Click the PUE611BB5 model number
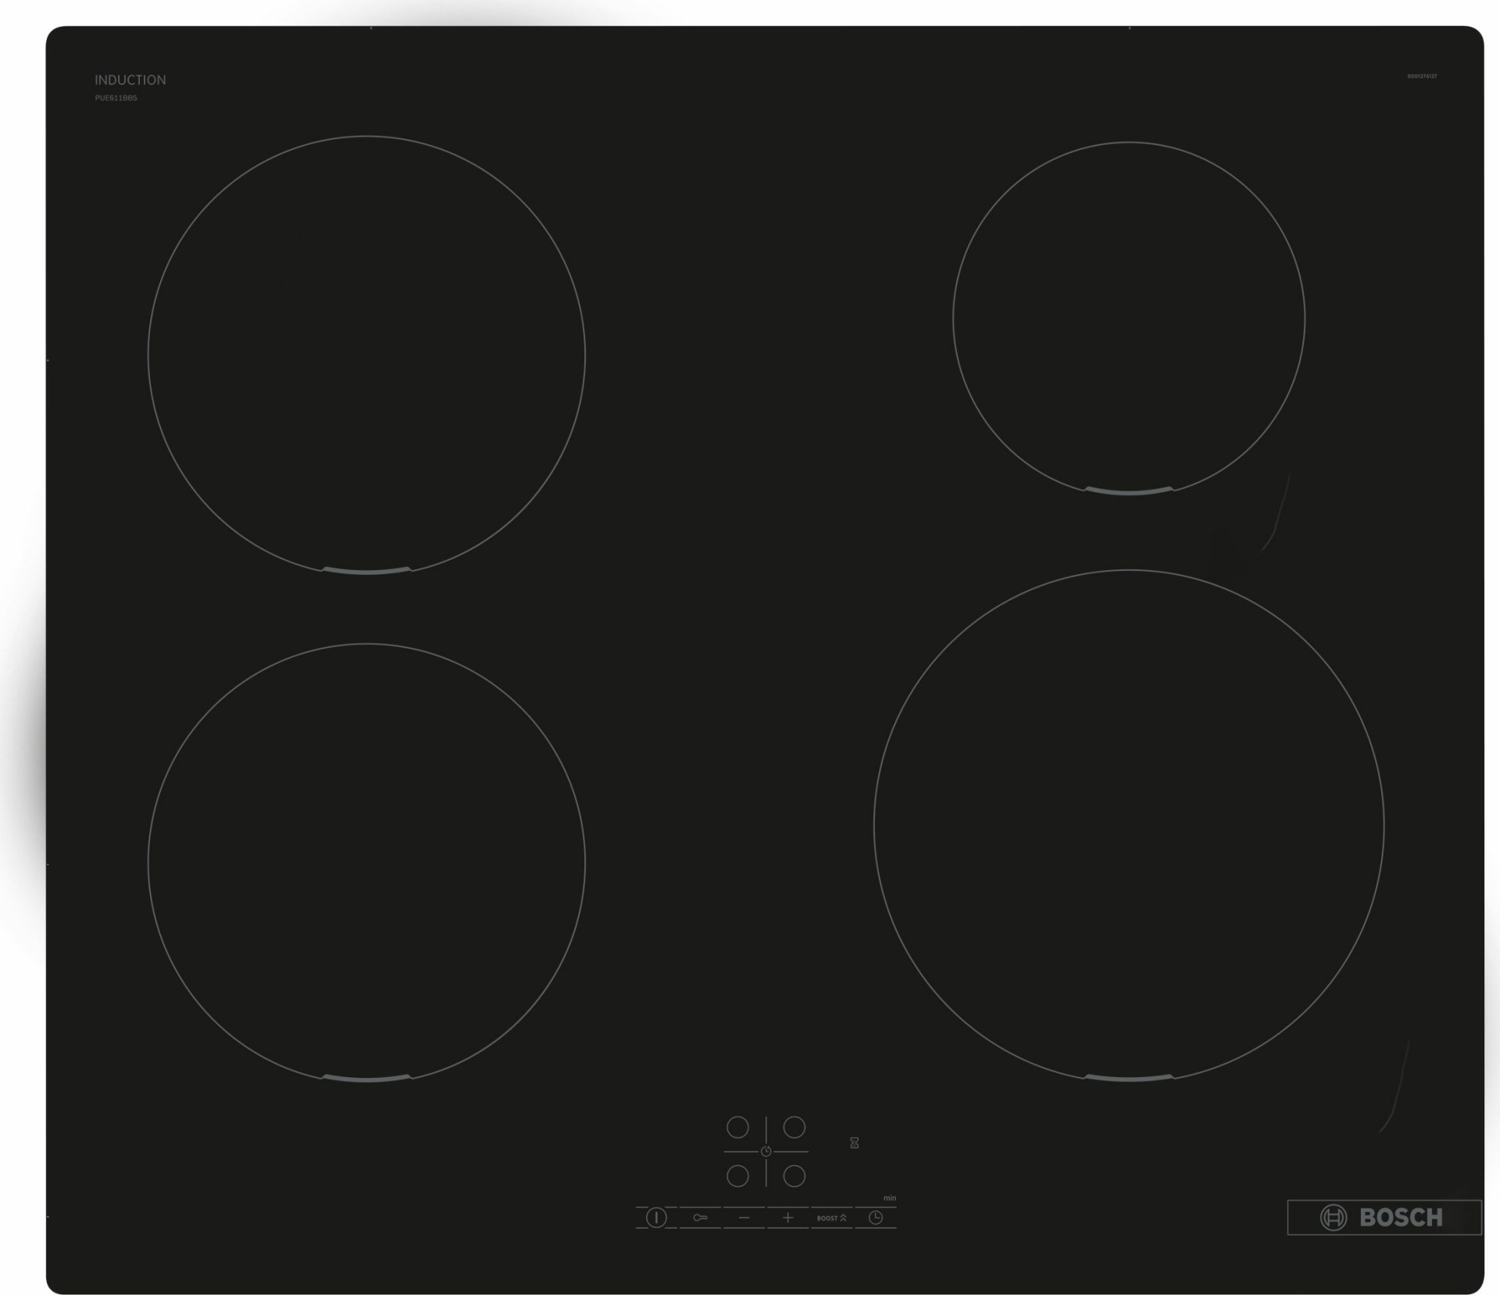 pyautogui.click(x=116, y=98)
